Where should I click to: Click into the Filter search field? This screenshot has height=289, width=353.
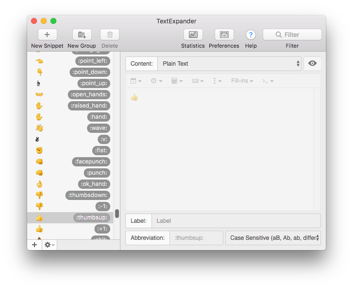292,35
